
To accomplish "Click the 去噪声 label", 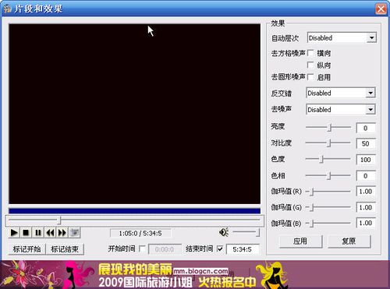I will [282, 109].
